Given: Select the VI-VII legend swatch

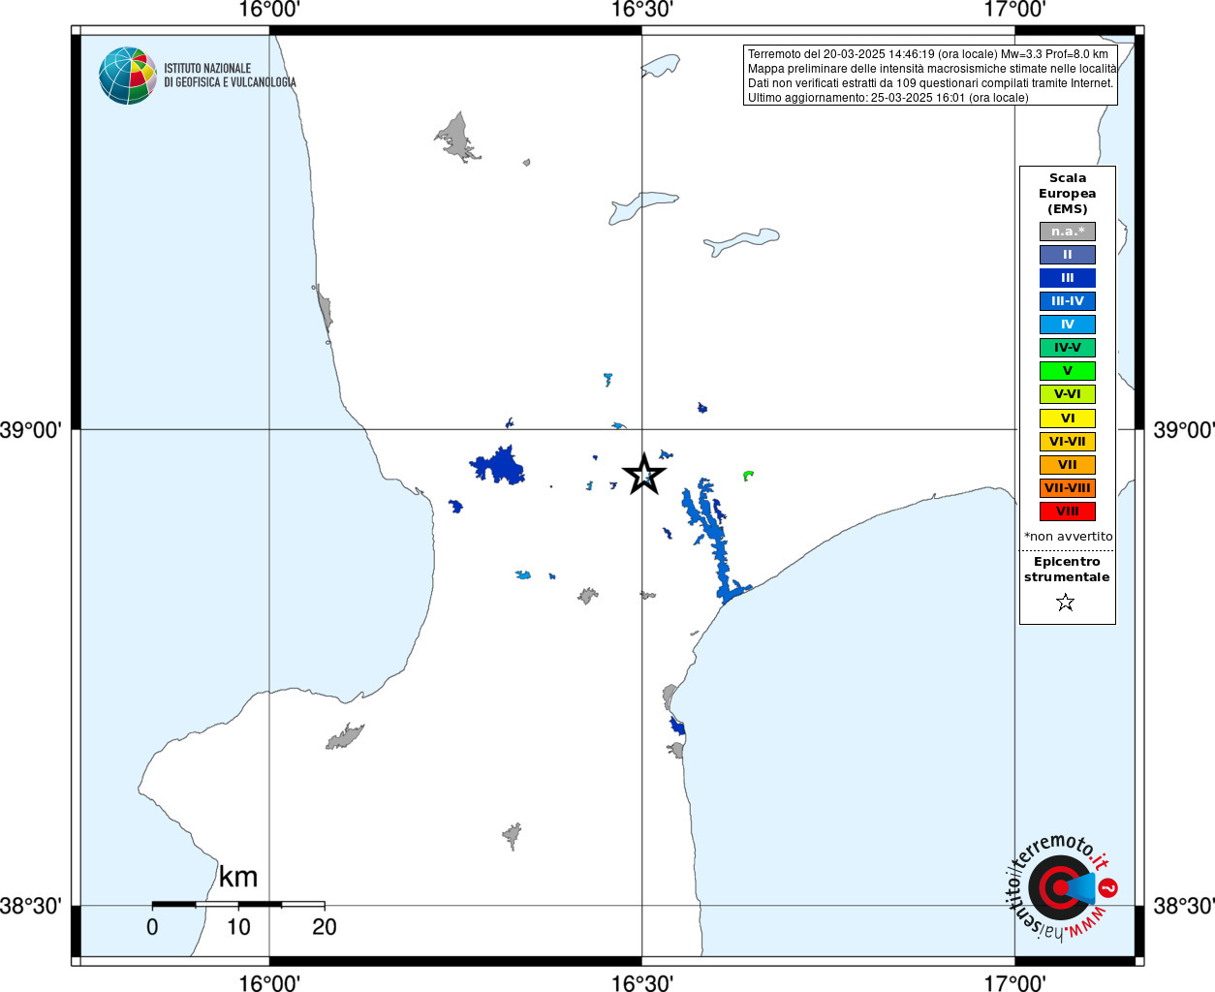Looking at the screenshot, I should click(1068, 442).
